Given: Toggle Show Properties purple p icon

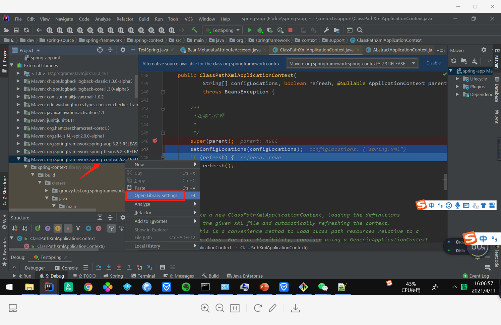Looking at the screenshot, I should click(48, 228).
